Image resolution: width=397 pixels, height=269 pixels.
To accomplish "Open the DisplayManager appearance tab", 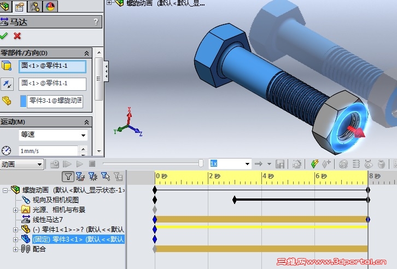I will pos(50,7).
